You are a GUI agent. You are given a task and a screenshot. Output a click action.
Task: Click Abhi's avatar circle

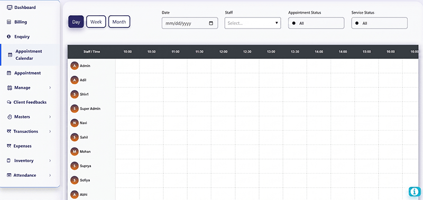pos(75,194)
